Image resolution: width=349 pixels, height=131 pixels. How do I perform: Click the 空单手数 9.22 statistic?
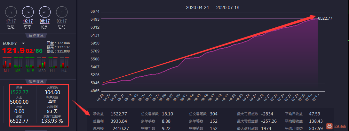click(x=156, y=128)
